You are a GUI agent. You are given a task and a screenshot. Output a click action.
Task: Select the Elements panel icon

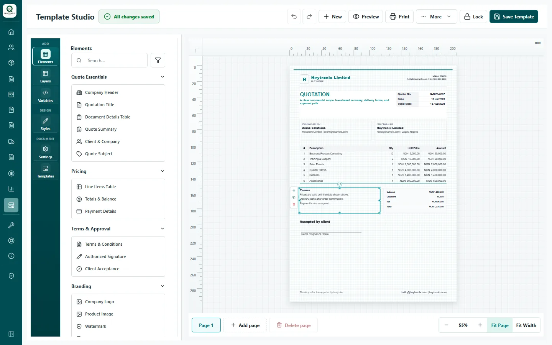45,56
